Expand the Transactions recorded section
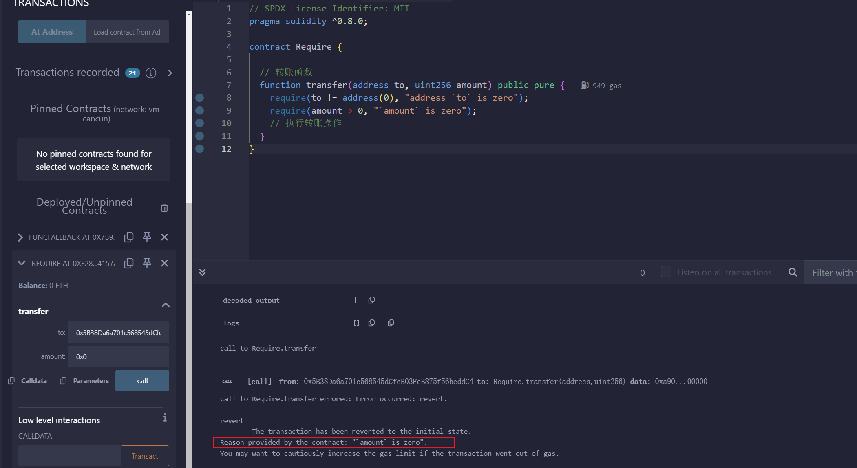857x468 pixels. pos(170,73)
